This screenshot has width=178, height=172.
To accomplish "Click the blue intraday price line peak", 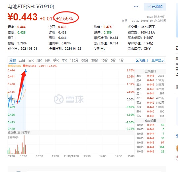I will tap(26, 70).
